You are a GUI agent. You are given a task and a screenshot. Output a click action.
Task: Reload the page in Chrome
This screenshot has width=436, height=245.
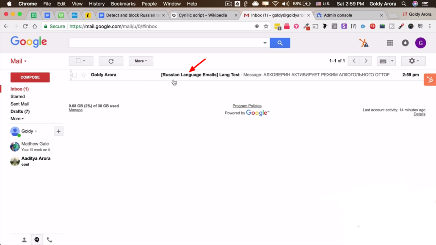[x=25, y=26]
